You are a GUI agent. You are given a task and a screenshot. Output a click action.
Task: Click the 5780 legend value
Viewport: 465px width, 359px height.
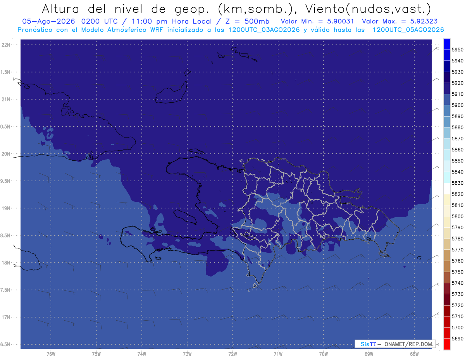pos(458,239)
